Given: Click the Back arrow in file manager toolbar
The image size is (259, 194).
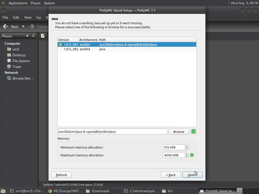Looking at the screenshot, I should coord(11,26).
